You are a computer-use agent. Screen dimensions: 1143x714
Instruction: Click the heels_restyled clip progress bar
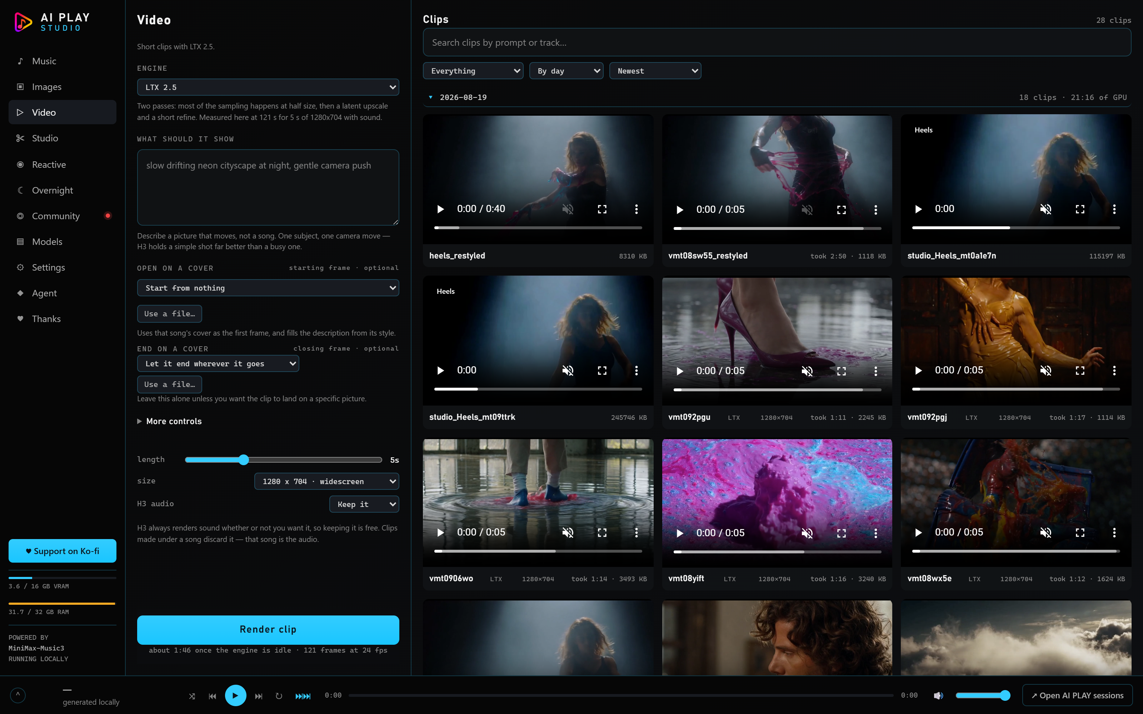coord(538,228)
